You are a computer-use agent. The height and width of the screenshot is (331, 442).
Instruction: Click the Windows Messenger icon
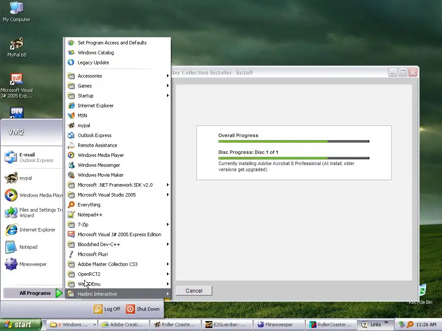pos(71,165)
